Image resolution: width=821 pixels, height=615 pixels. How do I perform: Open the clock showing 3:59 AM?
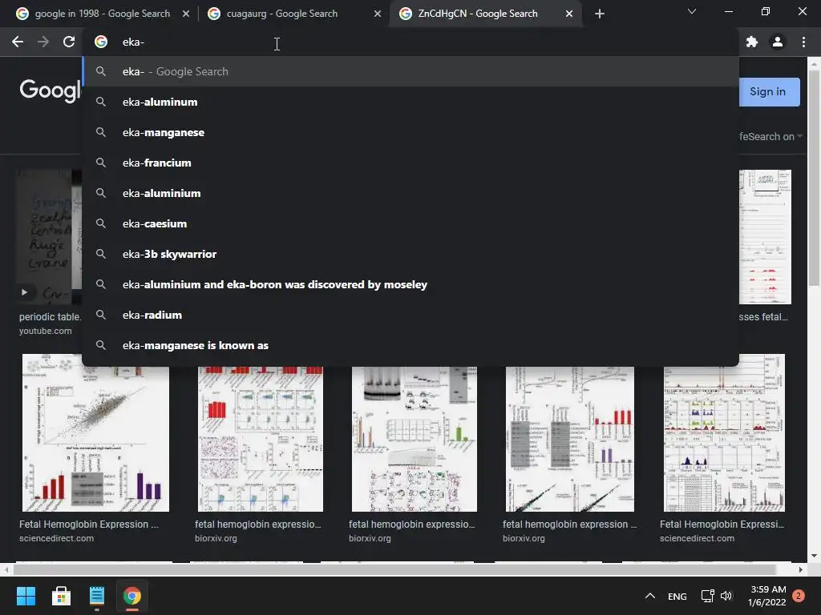coord(767,596)
